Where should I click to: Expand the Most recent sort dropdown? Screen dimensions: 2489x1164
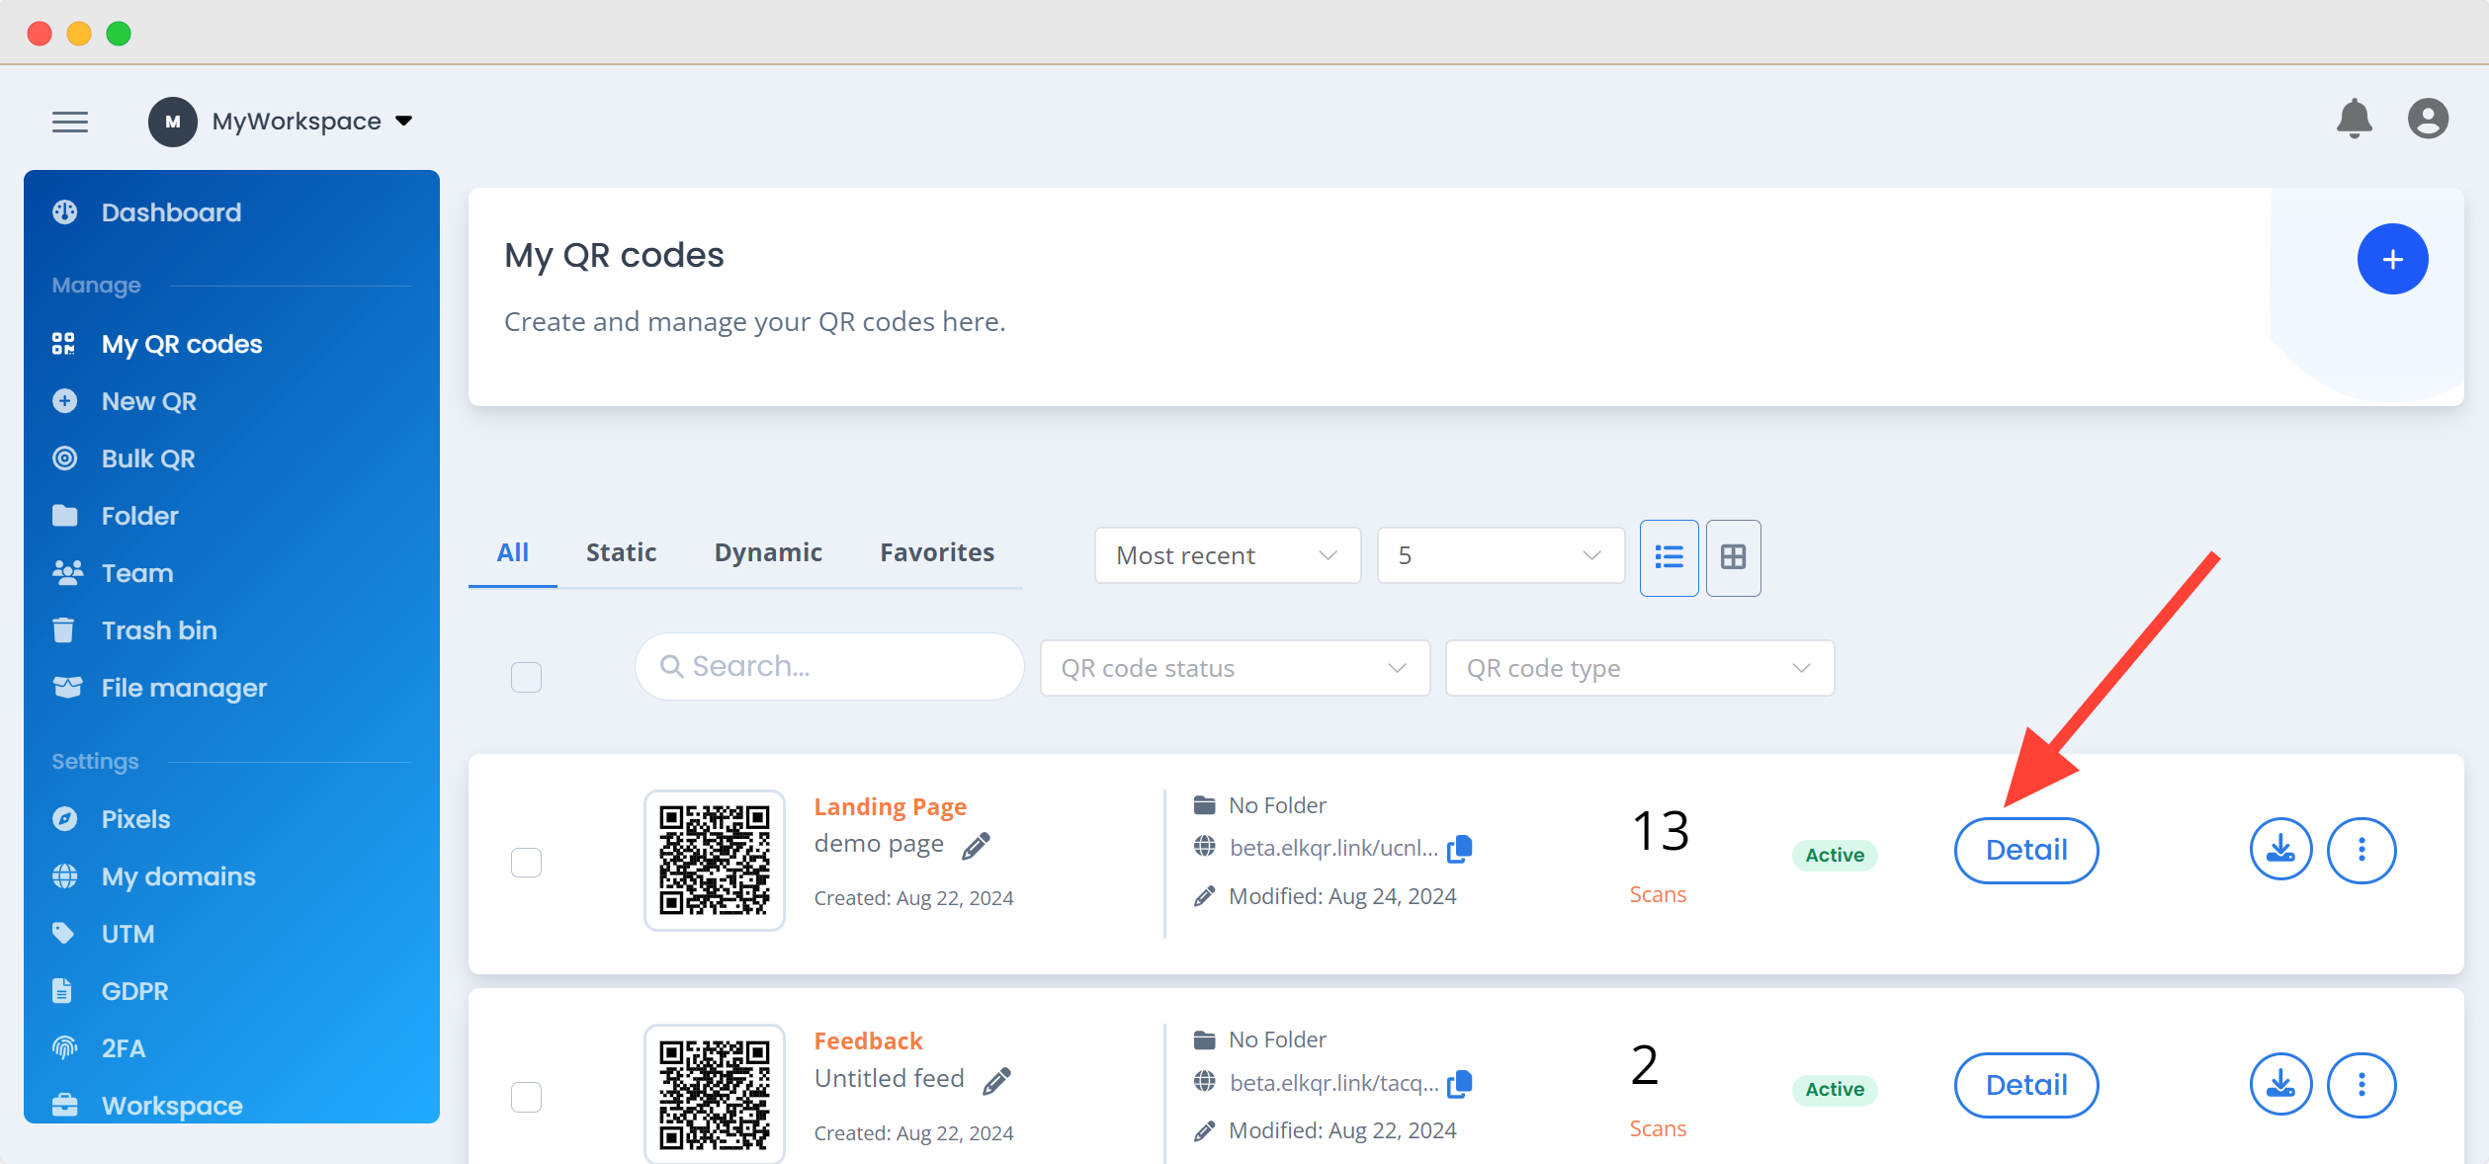tap(1227, 555)
